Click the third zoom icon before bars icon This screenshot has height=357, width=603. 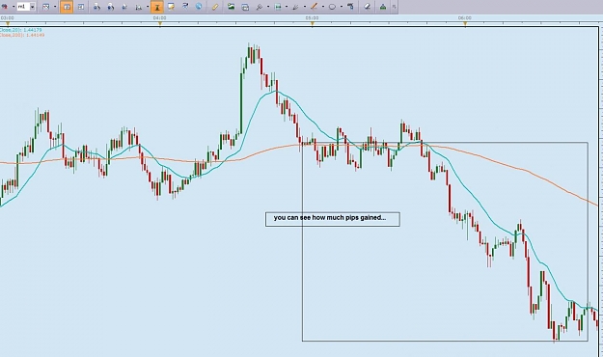click(x=124, y=7)
